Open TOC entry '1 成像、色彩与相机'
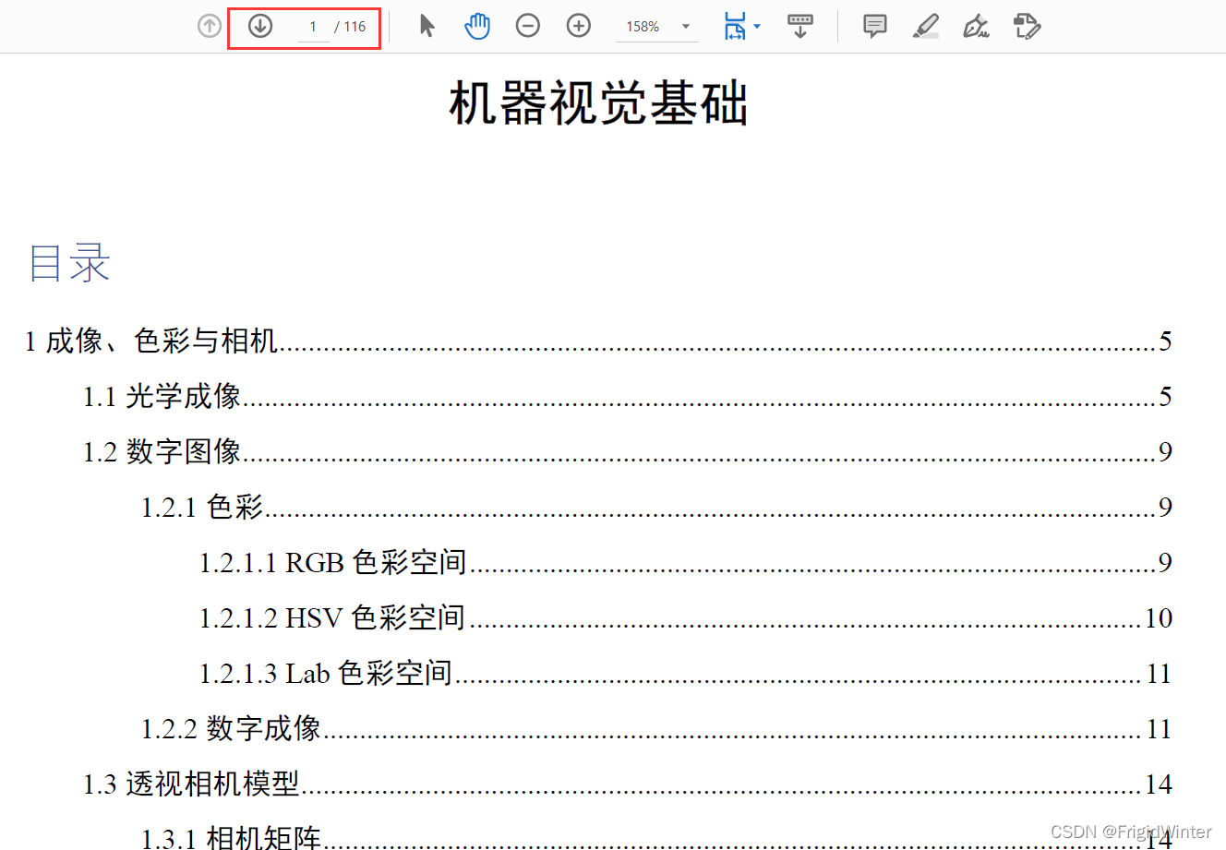This screenshot has height=850, width=1226. click(x=598, y=341)
